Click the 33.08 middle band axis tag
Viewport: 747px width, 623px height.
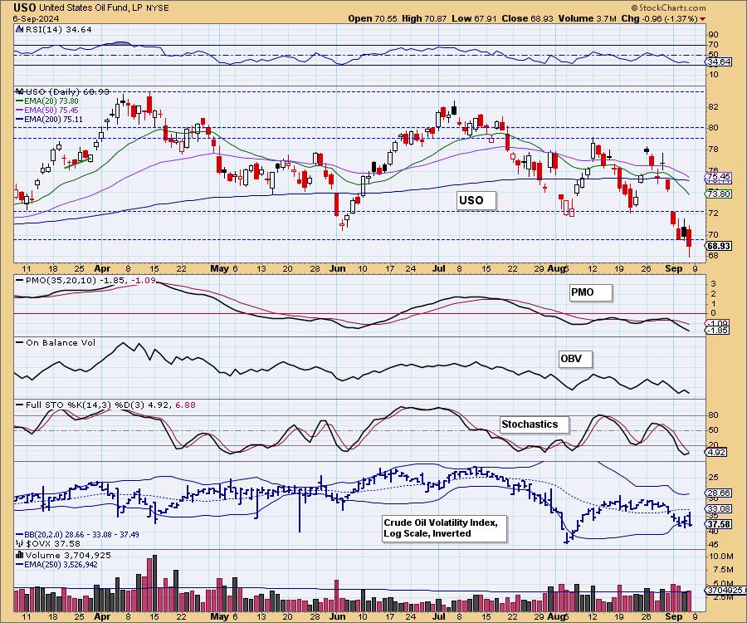720,509
